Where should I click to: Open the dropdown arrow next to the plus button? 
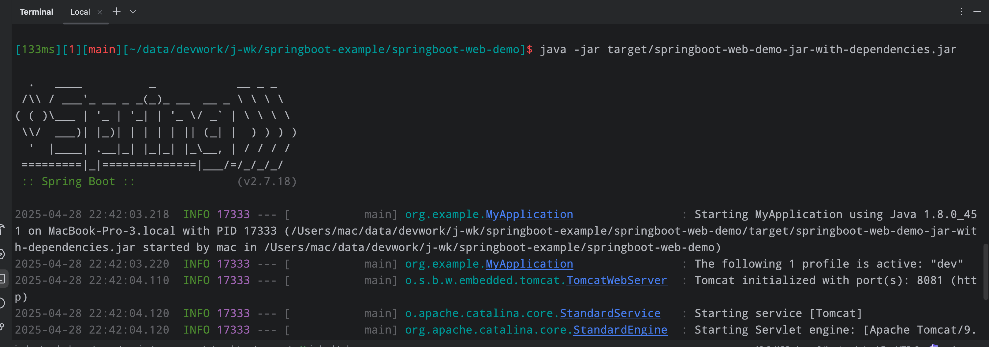[x=132, y=12]
